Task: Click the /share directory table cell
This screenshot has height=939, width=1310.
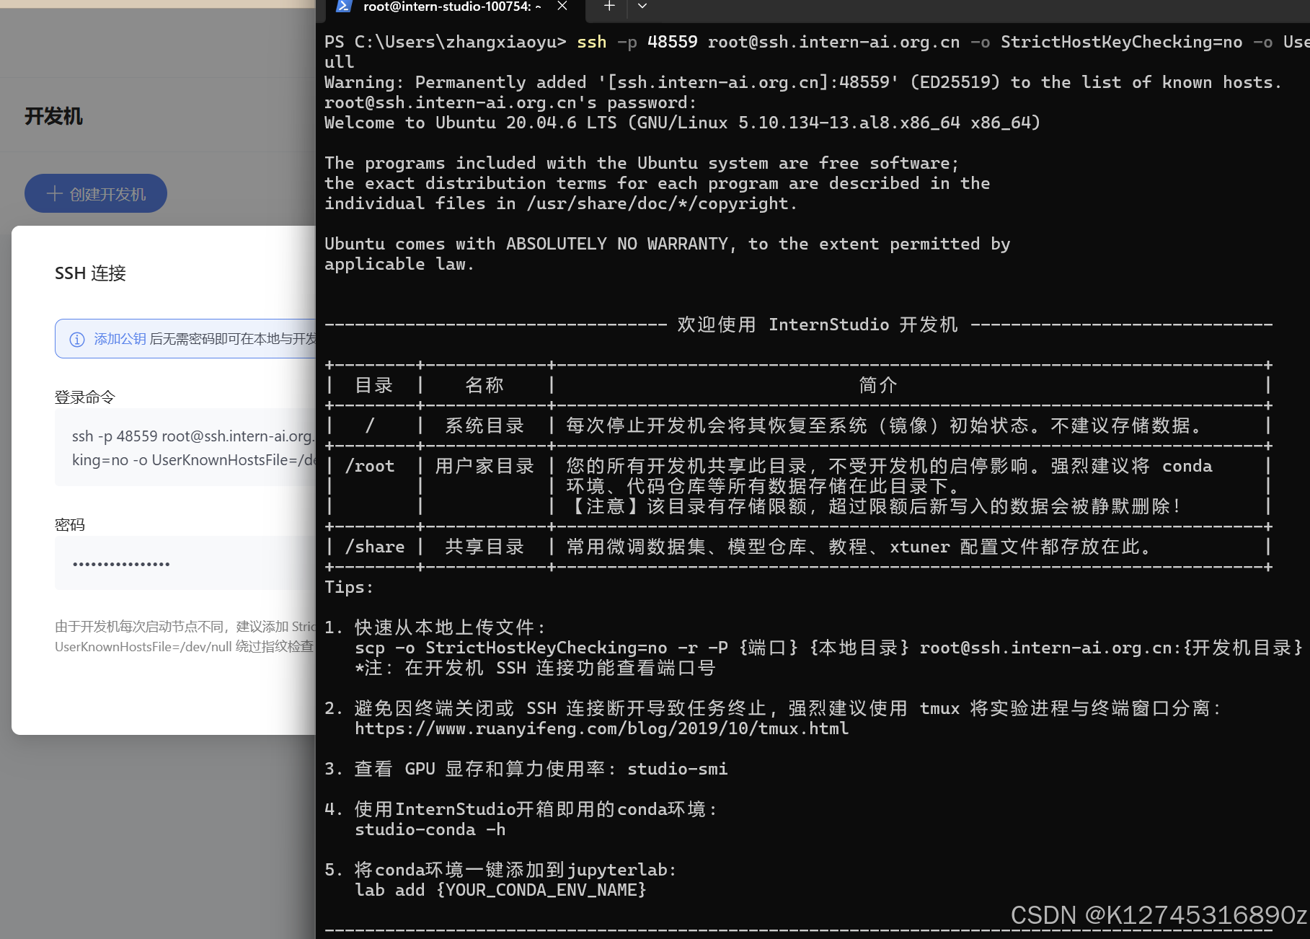Action: click(x=375, y=547)
